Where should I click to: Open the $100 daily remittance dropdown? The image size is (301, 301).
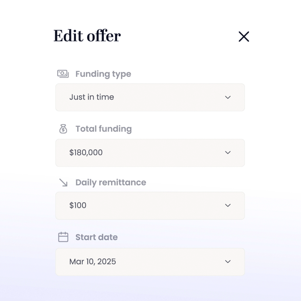(x=150, y=205)
